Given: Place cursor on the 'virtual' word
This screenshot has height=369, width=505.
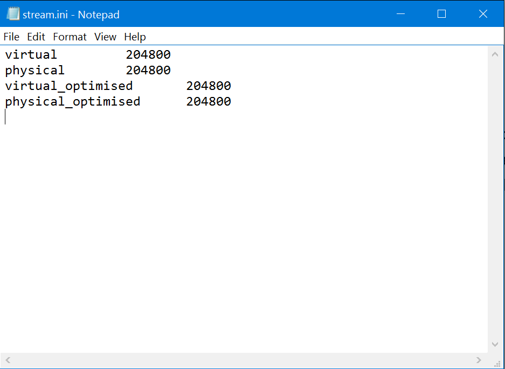Looking at the screenshot, I should [31, 54].
